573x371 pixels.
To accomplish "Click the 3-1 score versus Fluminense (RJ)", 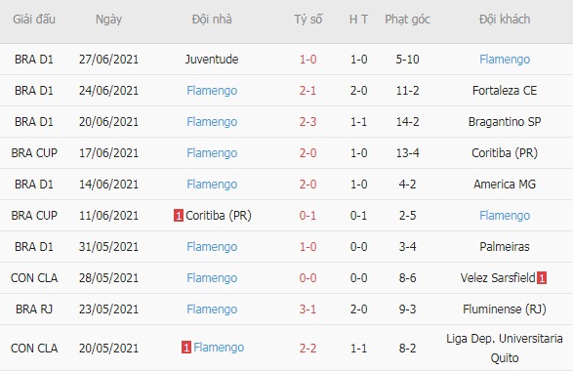I will (x=307, y=309).
